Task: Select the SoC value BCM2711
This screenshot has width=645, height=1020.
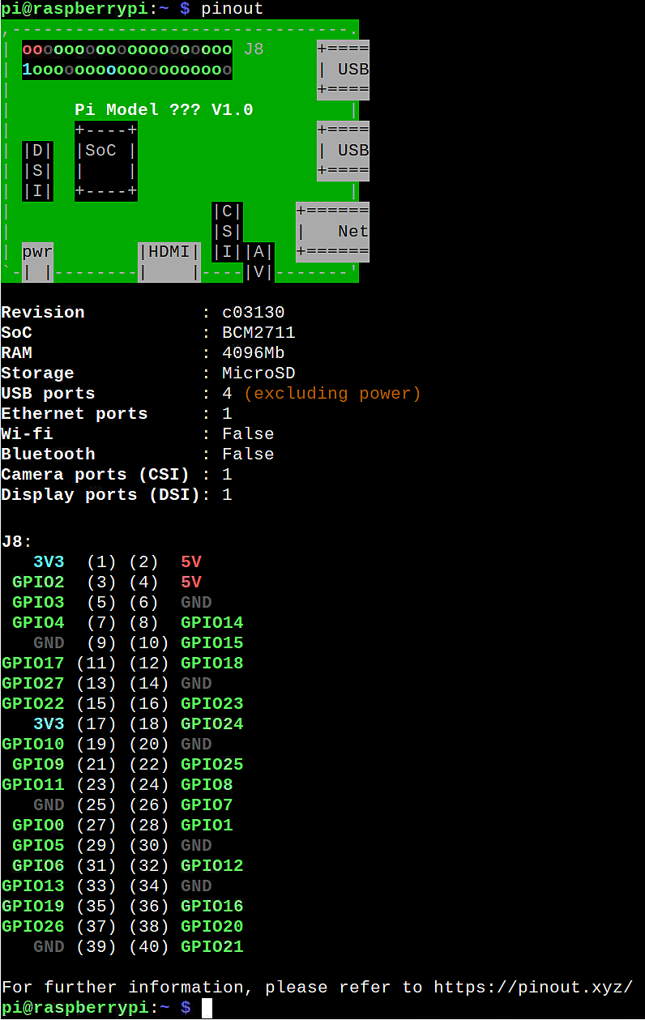Action: (258, 333)
